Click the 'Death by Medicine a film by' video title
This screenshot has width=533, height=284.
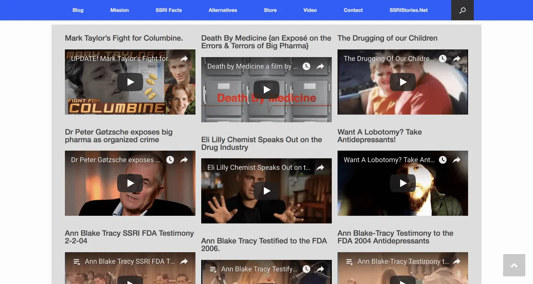pos(252,66)
